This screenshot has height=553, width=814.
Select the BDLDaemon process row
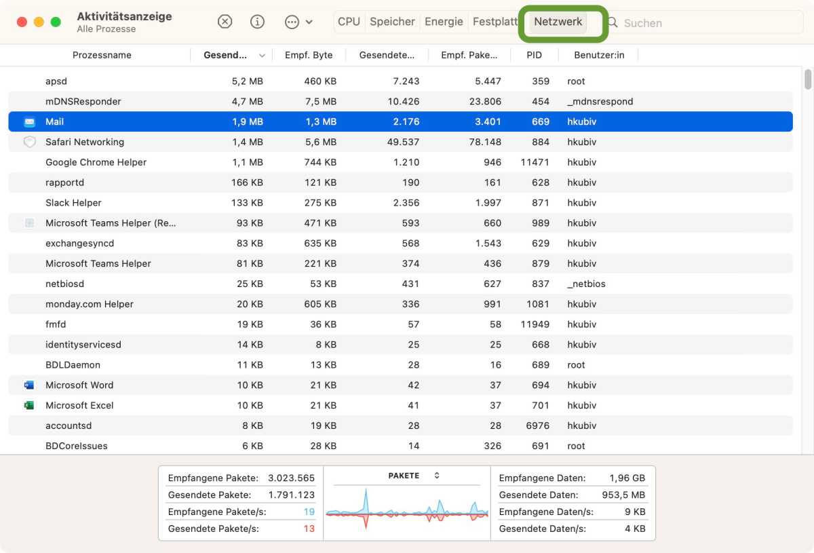tap(400, 365)
